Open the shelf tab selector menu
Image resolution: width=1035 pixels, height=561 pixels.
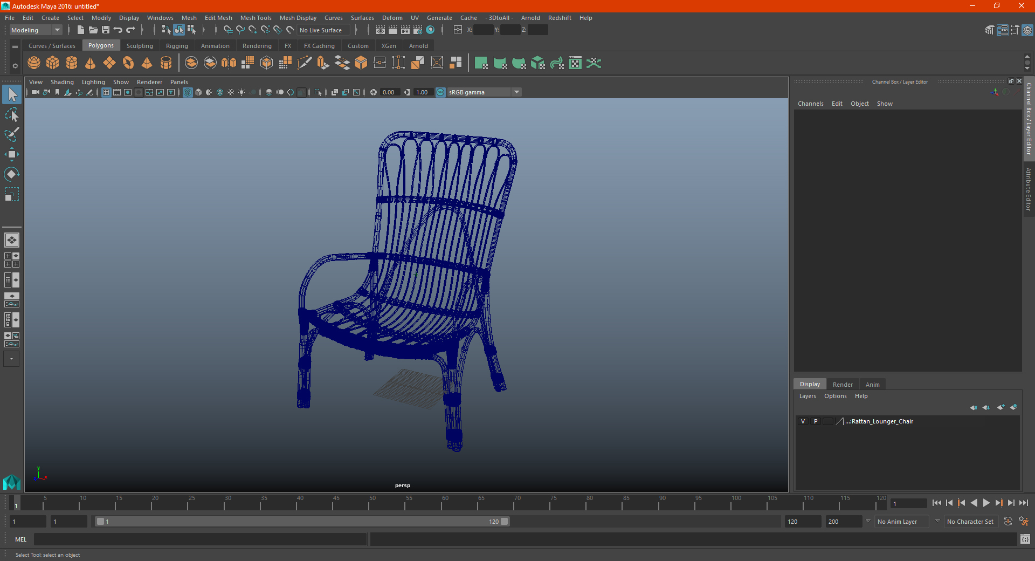point(15,47)
